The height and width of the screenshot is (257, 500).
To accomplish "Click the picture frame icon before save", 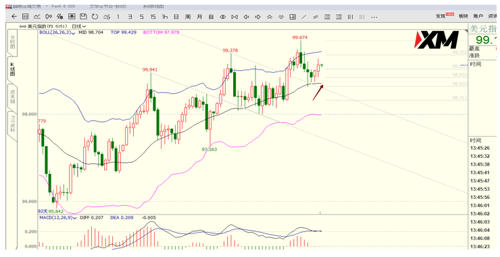I will pyautogui.click(x=72, y=17).
